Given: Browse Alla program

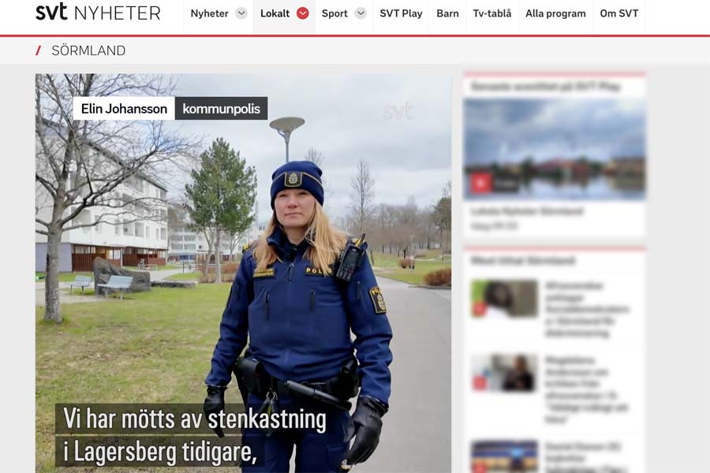Looking at the screenshot, I should (555, 13).
